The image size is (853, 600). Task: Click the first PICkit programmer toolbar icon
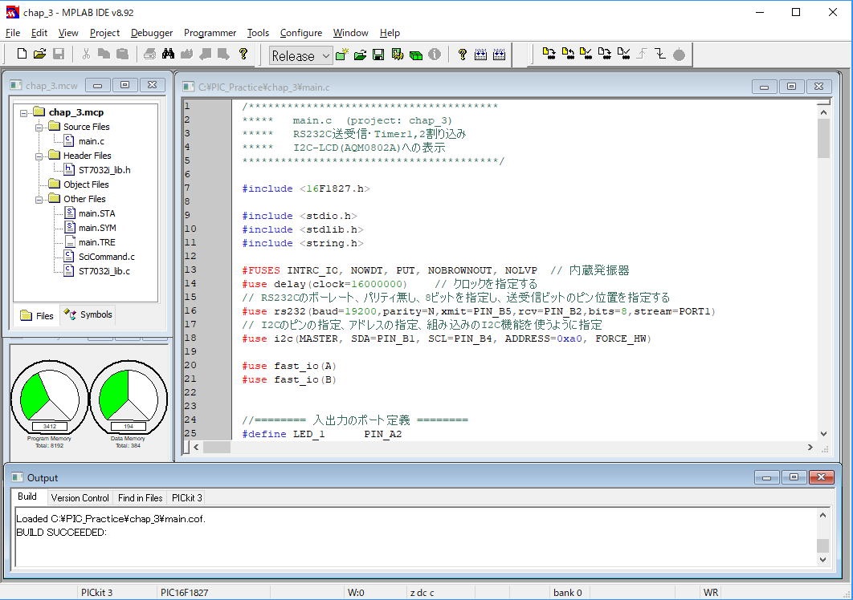[x=549, y=55]
